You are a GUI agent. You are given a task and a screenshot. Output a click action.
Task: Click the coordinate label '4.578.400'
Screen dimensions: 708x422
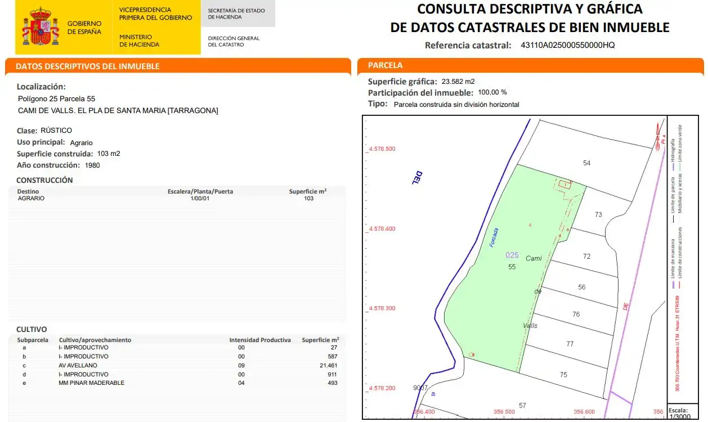click(383, 229)
